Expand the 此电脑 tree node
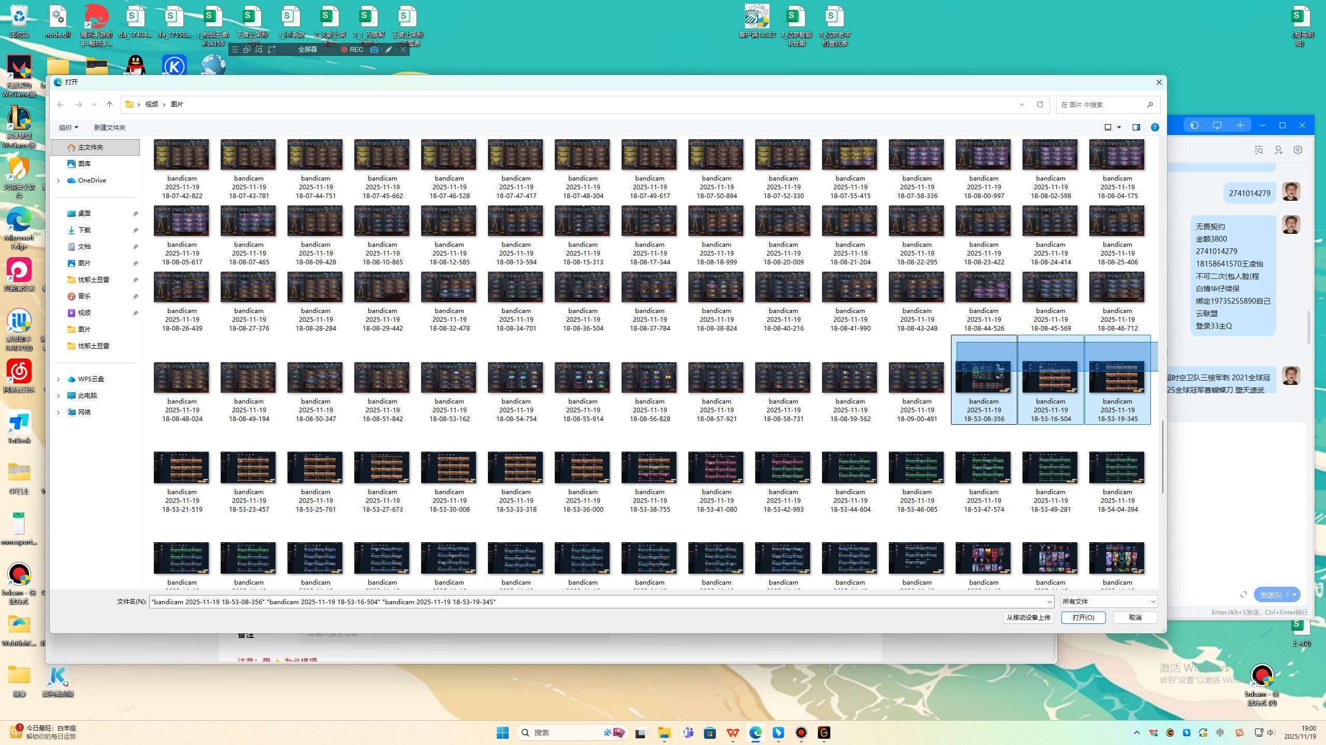Screen dimensions: 1326x745 [59, 396]
